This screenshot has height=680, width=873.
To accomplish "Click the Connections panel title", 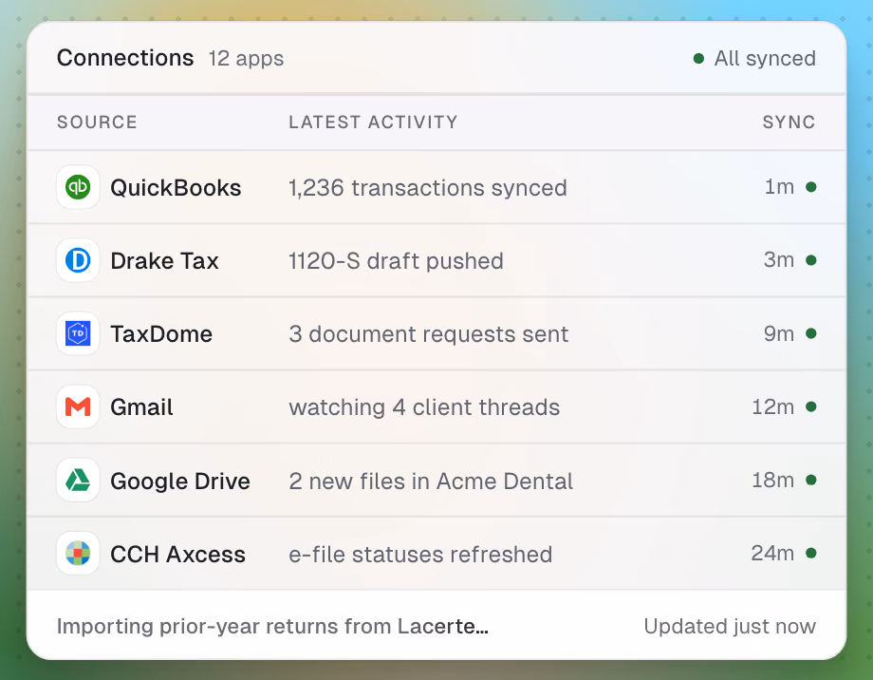I will pyautogui.click(x=125, y=58).
